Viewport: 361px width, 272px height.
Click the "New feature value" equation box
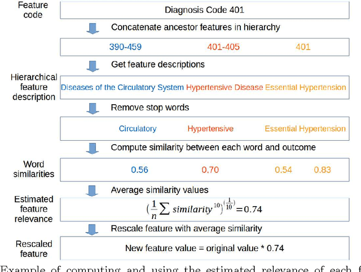(x=204, y=248)
